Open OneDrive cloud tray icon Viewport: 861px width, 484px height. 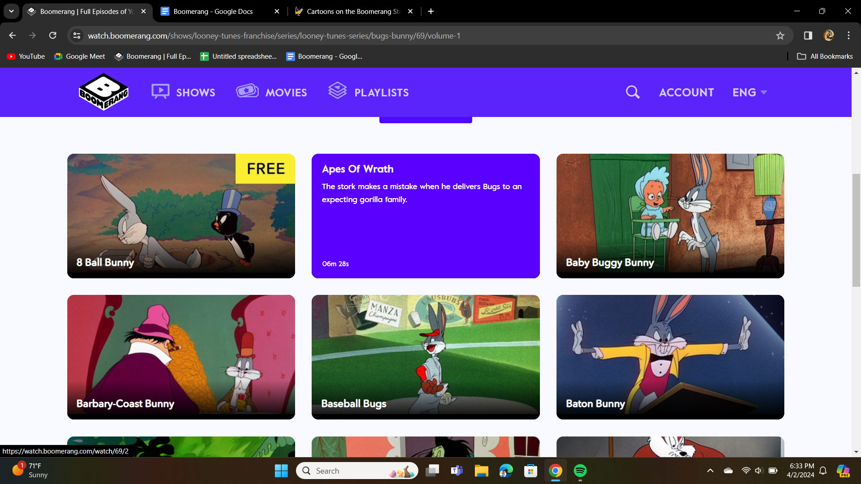[728, 471]
